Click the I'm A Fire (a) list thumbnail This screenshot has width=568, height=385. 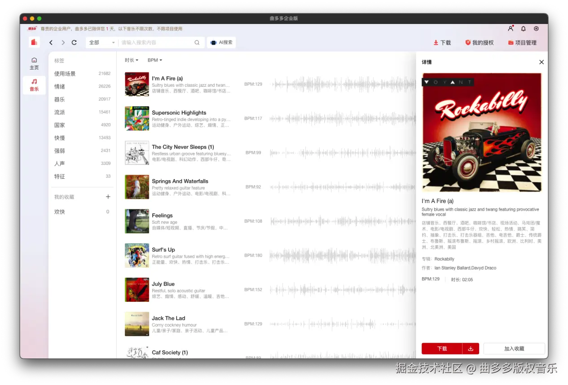click(x=137, y=84)
